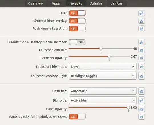The height and width of the screenshot is (125, 154).
Task: Reset the Launcher icon size setting icon
Action: pyautogui.click(x=141, y=50)
